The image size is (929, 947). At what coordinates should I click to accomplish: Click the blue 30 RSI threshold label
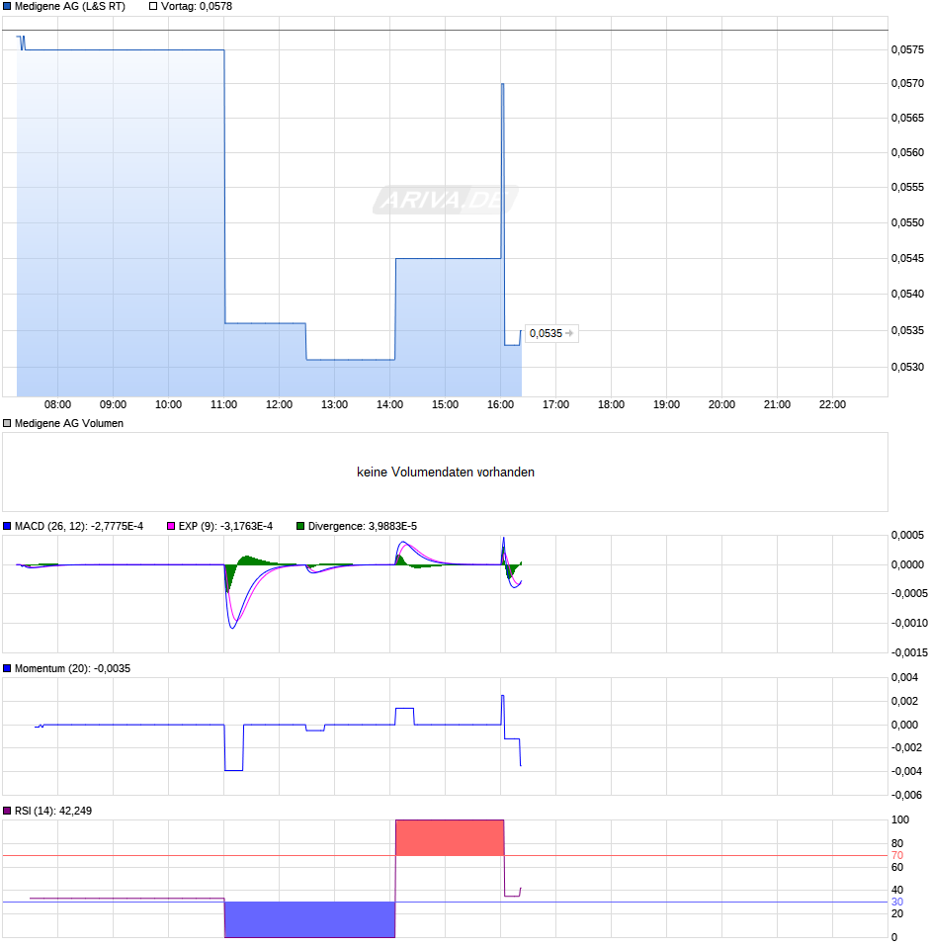pyautogui.click(x=897, y=902)
